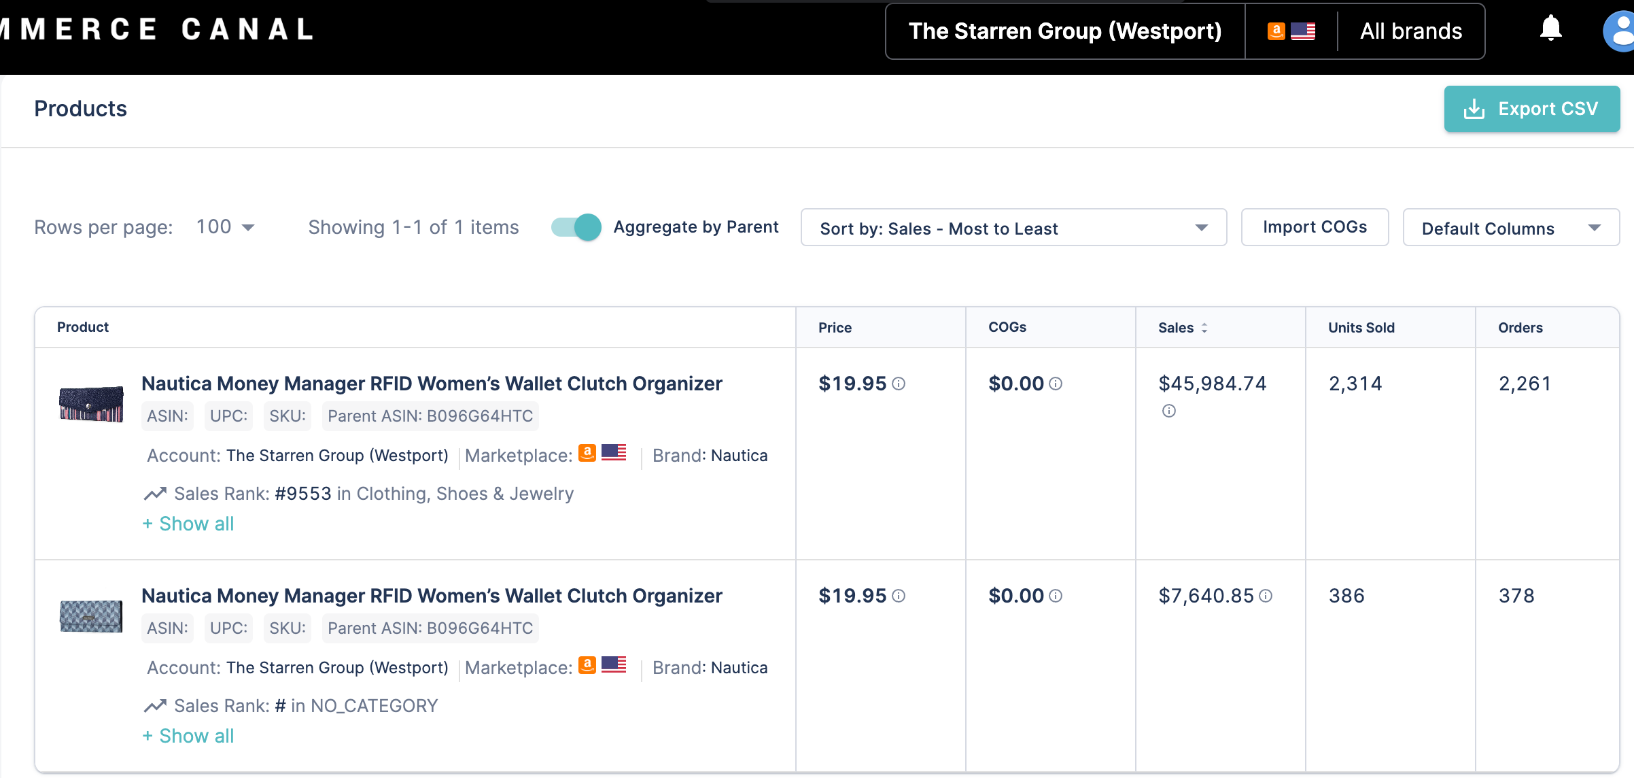Screen dimensions: 1634x778
Task: Open the Sort by Sales dropdown
Action: click(1013, 228)
